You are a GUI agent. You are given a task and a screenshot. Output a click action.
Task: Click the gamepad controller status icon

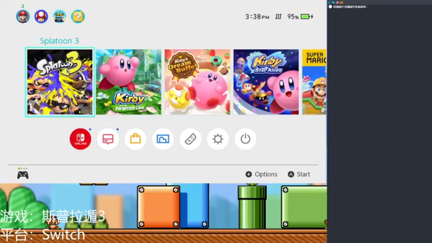click(23, 174)
